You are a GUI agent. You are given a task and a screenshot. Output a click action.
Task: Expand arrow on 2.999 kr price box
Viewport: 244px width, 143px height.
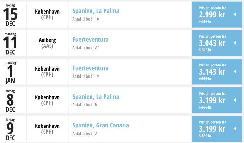point(234,15)
